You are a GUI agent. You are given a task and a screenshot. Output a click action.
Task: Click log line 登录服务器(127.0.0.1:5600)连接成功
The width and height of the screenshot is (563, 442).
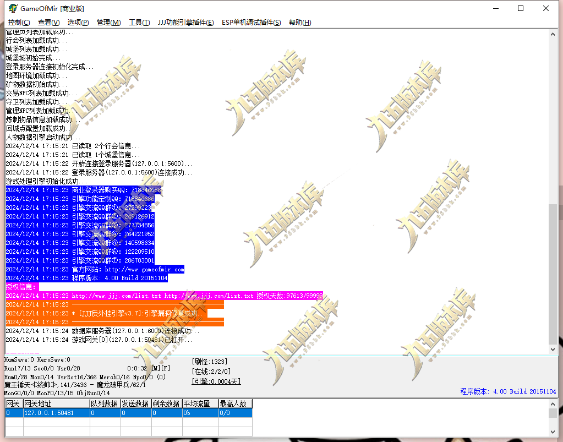99,172
